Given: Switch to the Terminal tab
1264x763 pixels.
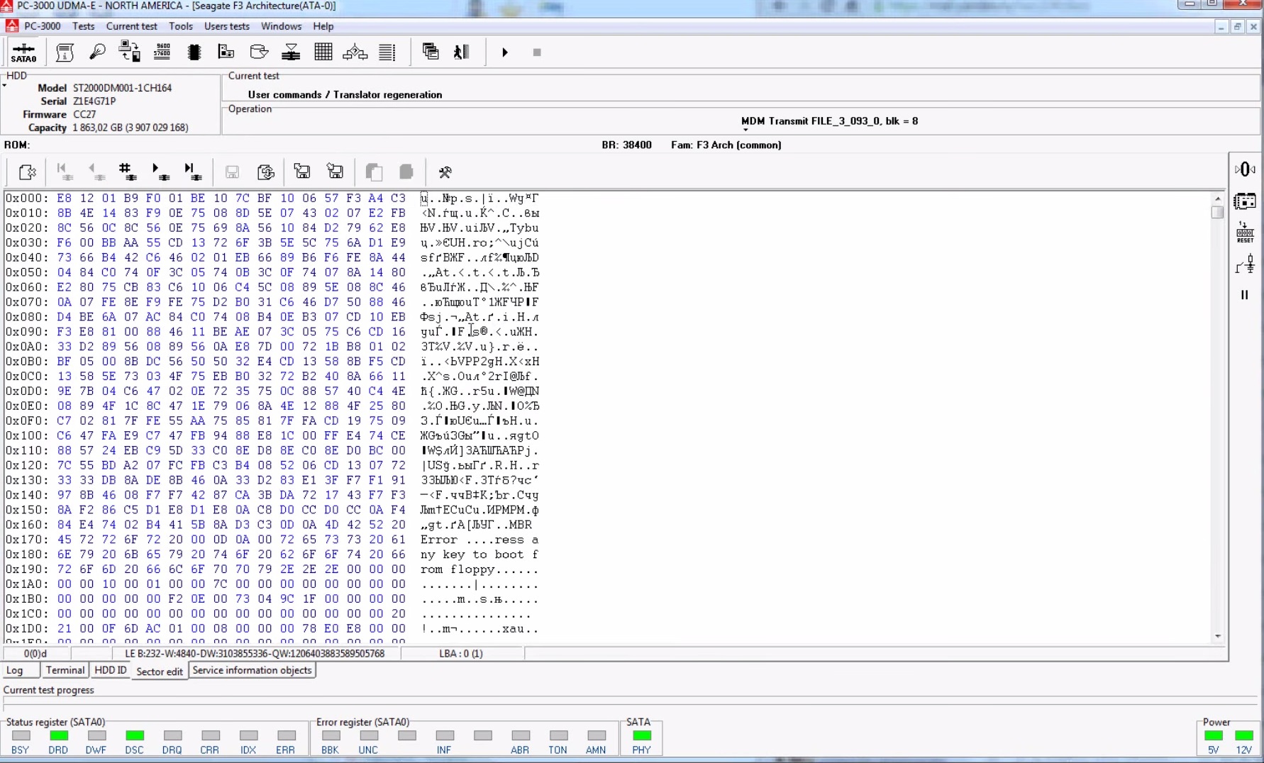Looking at the screenshot, I should [x=65, y=670].
